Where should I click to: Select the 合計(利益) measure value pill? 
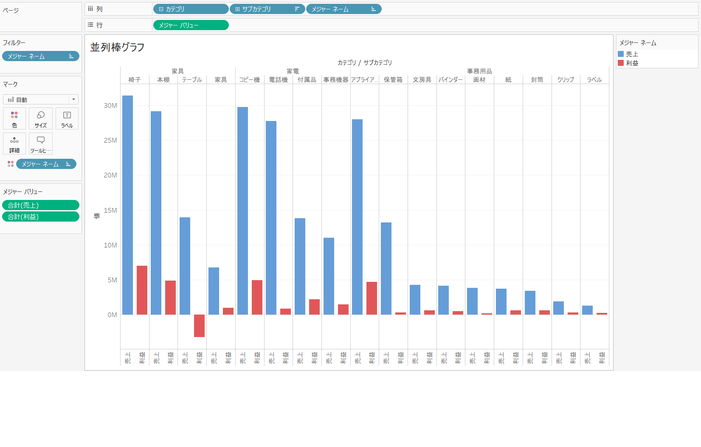41,216
